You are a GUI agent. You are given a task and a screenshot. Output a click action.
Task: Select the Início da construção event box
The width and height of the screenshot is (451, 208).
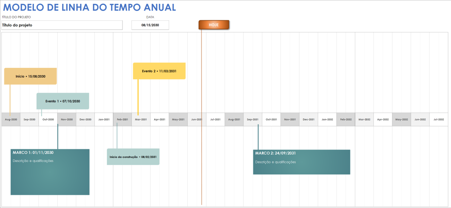(x=133, y=156)
